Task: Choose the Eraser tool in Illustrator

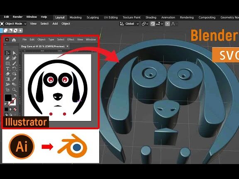Action: pos(7,74)
